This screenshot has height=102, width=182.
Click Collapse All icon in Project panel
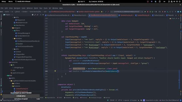coord(38,15)
